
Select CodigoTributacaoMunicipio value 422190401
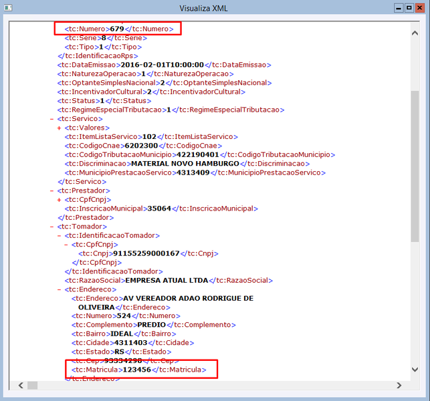198,154
